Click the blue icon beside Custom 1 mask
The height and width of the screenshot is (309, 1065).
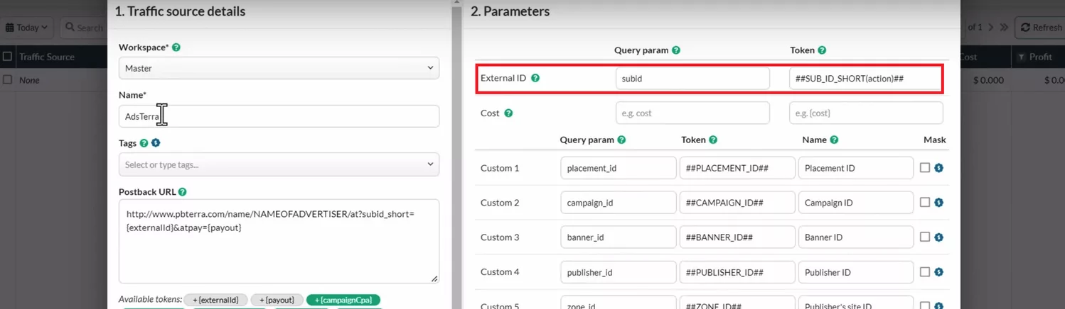[938, 168]
